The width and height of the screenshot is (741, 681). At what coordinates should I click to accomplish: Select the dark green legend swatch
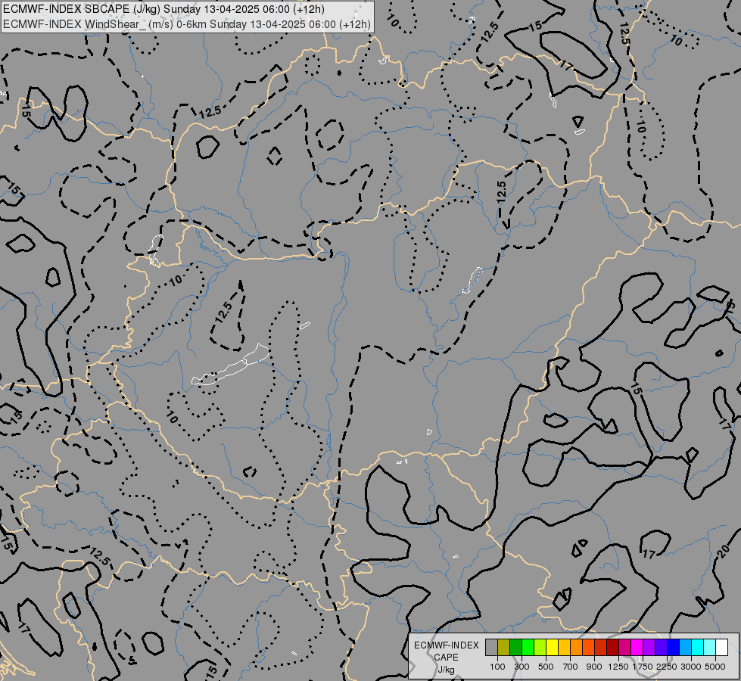click(x=515, y=648)
